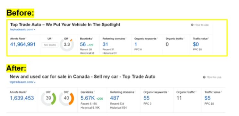Open the After toptradeauto.com/ link

coord(21,82)
